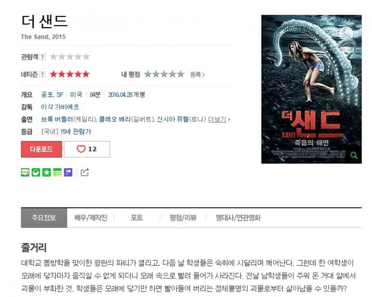
Task: Open 등록 rating registration arrow
Action: coord(197,75)
